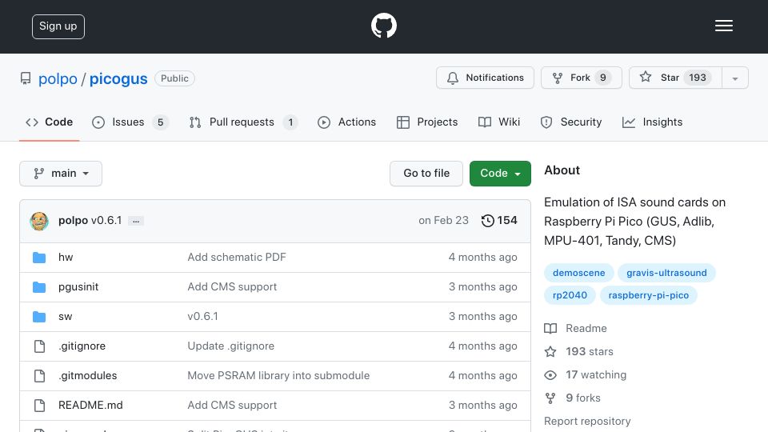This screenshot has height=432, width=768.
Task: Open the pgusinit folder
Action: point(78,287)
